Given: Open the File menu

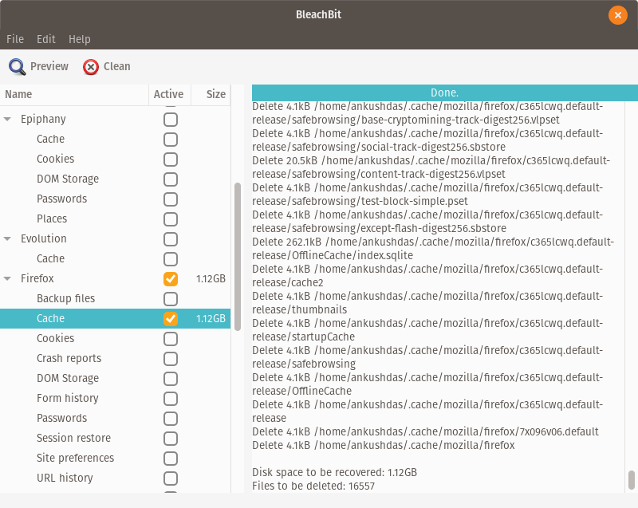Looking at the screenshot, I should click(15, 39).
